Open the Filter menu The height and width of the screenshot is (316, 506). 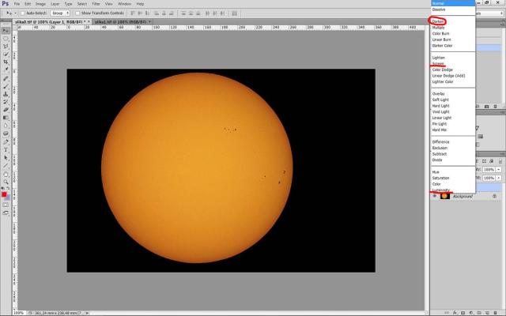(96, 4)
